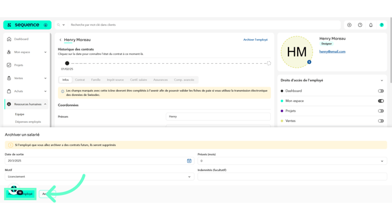Go back with the arrow beside Henry Moreau
Viewport: 392px width, 220px height.
pyautogui.click(x=60, y=40)
